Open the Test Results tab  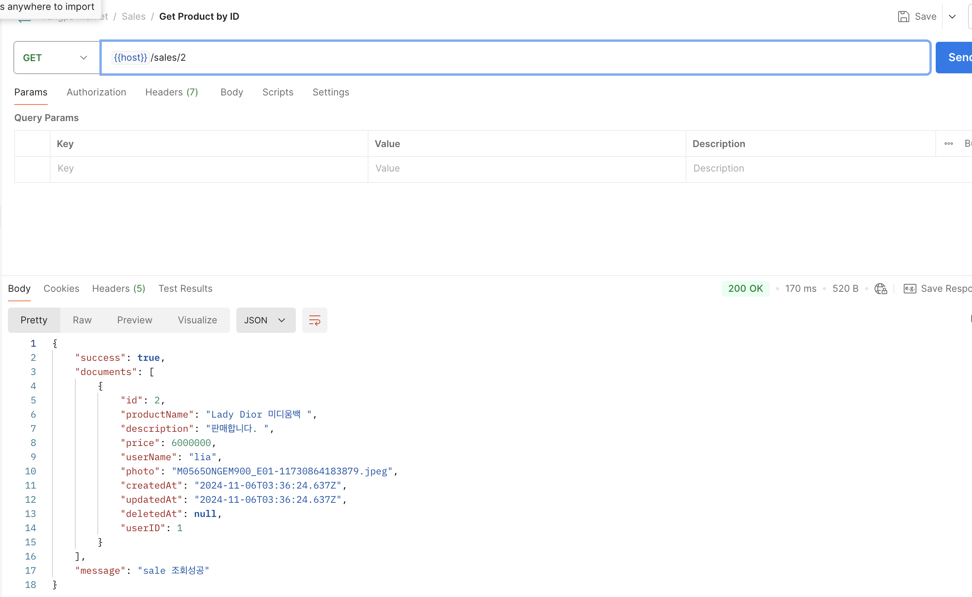point(185,289)
